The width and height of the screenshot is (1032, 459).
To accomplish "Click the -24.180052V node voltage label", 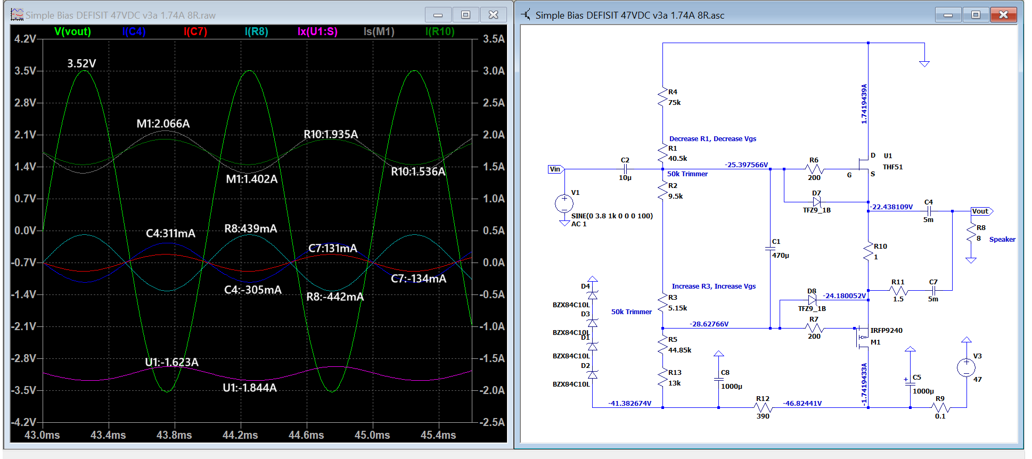I will (844, 296).
